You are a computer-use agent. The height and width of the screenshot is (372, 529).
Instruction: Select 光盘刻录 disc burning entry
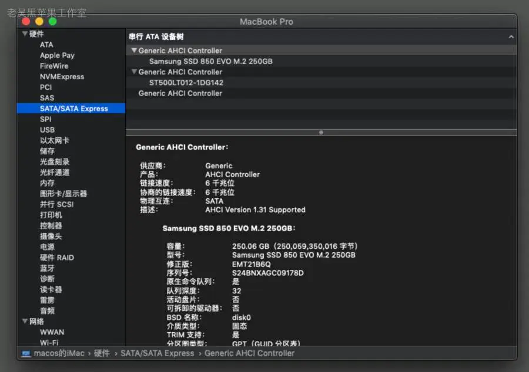[x=55, y=162]
